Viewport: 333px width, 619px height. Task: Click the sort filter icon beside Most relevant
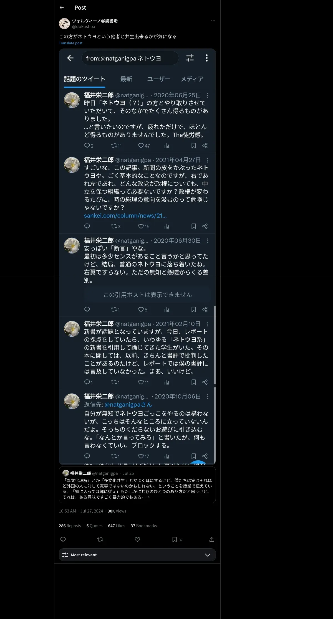(65, 555)
